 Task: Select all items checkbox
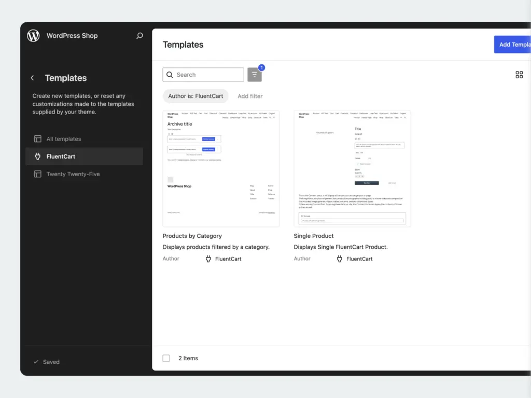tap(166, 358)
